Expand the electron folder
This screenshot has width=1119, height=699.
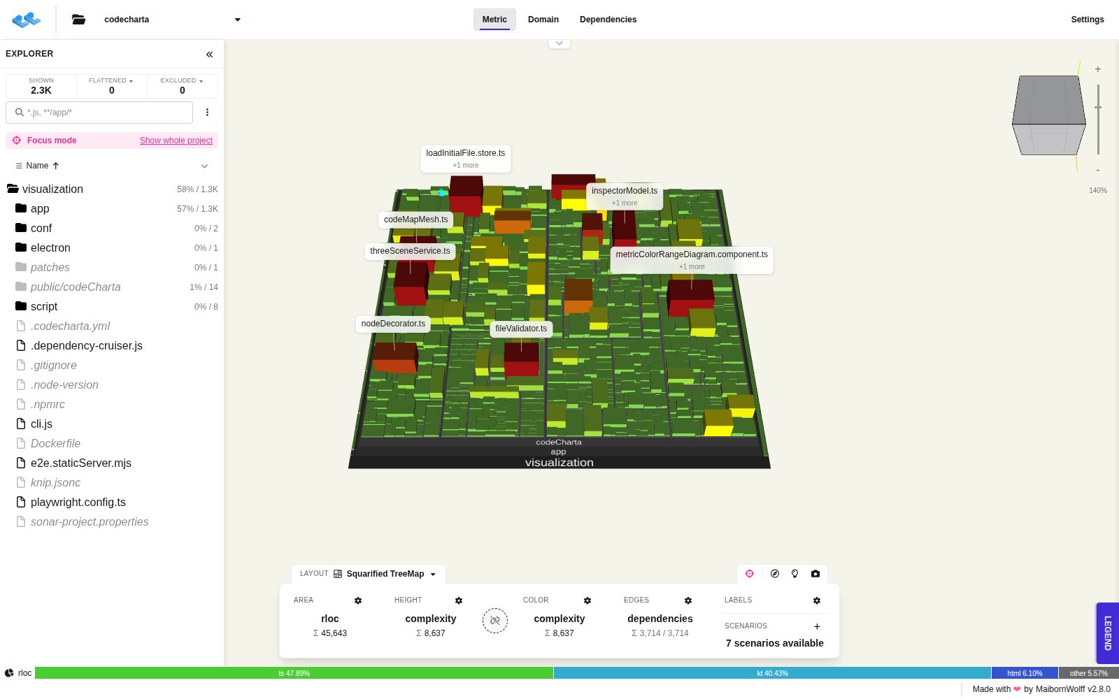[112, 247]
